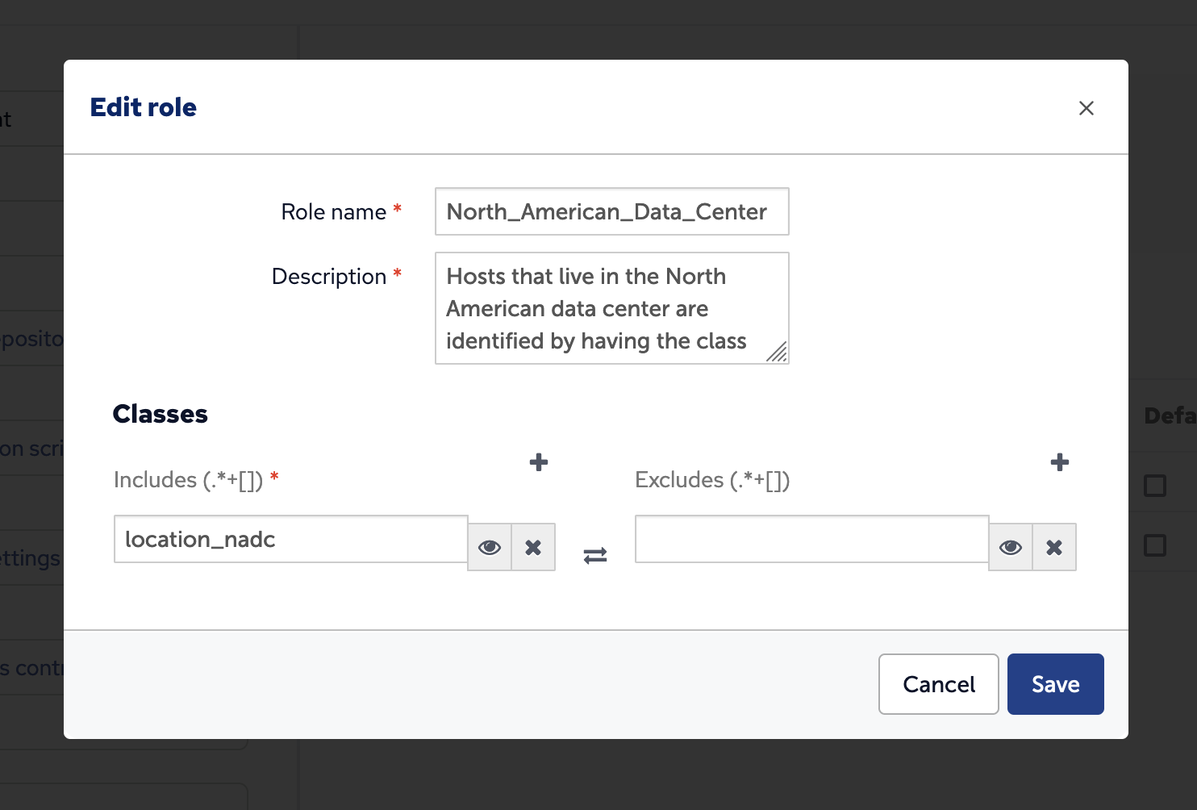Select the sidebar item ending in 'on scri'

[x=31, y=449]
